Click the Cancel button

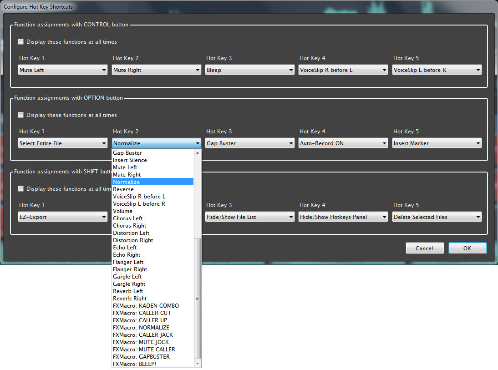(425, 248)
